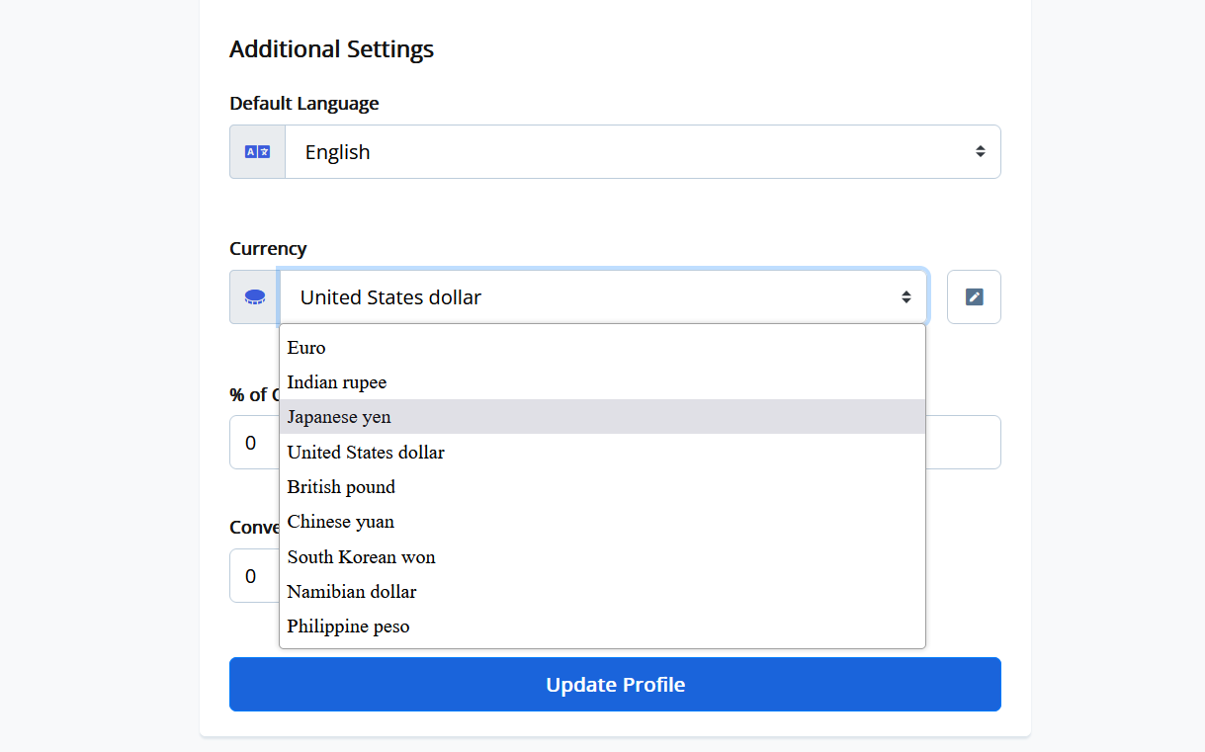
Task: Select Chinese yuan from the list
Action: click(x=602, y=521)
